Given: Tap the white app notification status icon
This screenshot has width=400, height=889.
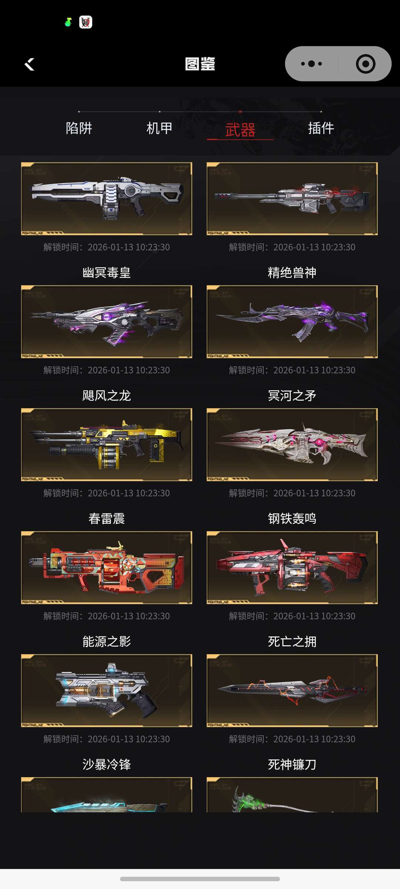Looking at the screenshot, I should click(86, 22).
